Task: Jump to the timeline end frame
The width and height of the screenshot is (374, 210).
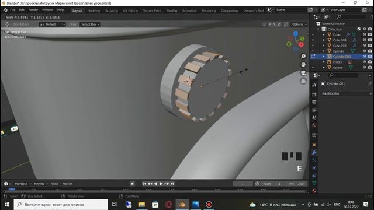Action: click(x=172, y=184)
